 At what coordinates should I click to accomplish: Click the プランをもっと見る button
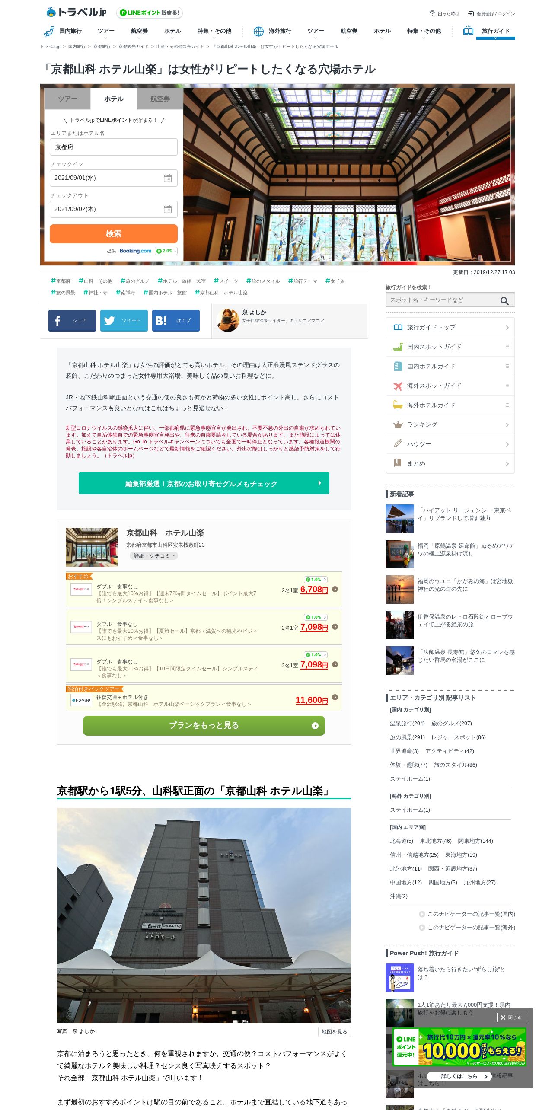click(x=204, y=725)
